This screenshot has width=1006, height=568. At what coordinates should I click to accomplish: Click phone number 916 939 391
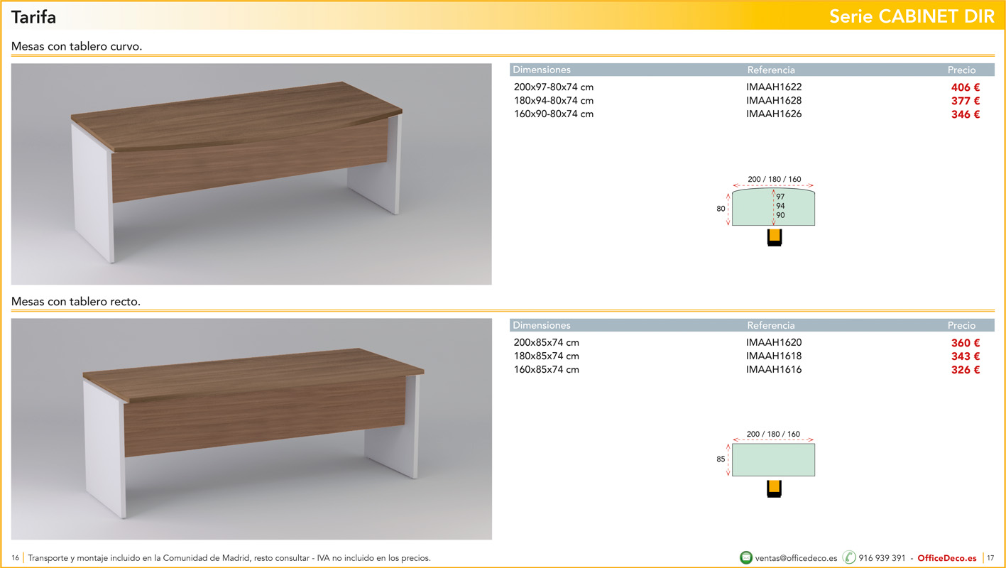882,558
